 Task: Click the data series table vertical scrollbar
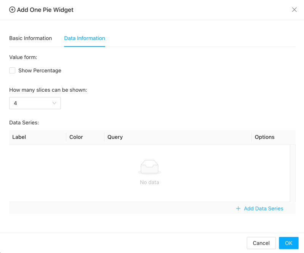coord(293,173)
